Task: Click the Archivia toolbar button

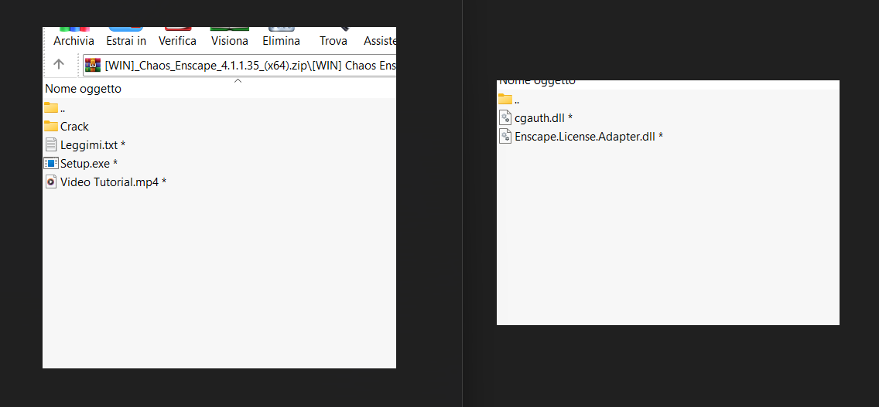Action: click(x=74, y=37)
